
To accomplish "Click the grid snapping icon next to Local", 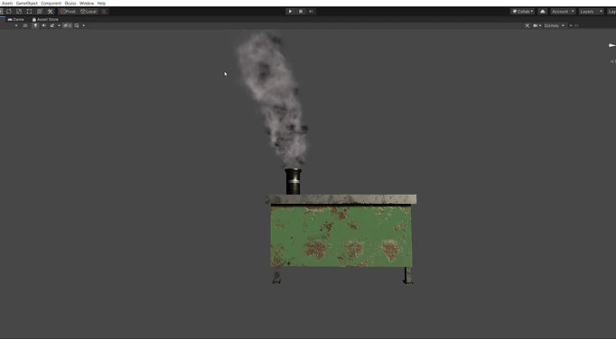I will pyautogui.click(x=104, y=12).
